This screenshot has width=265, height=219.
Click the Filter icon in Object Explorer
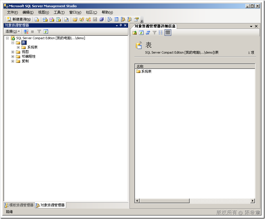(39, 32)
